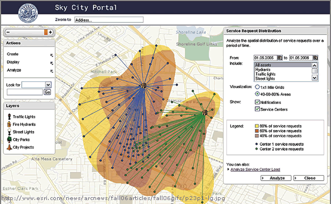The height and width of the screenshot is (204, 331).
Task: Toggle the Service Centers checkbox
Action: 257,109
